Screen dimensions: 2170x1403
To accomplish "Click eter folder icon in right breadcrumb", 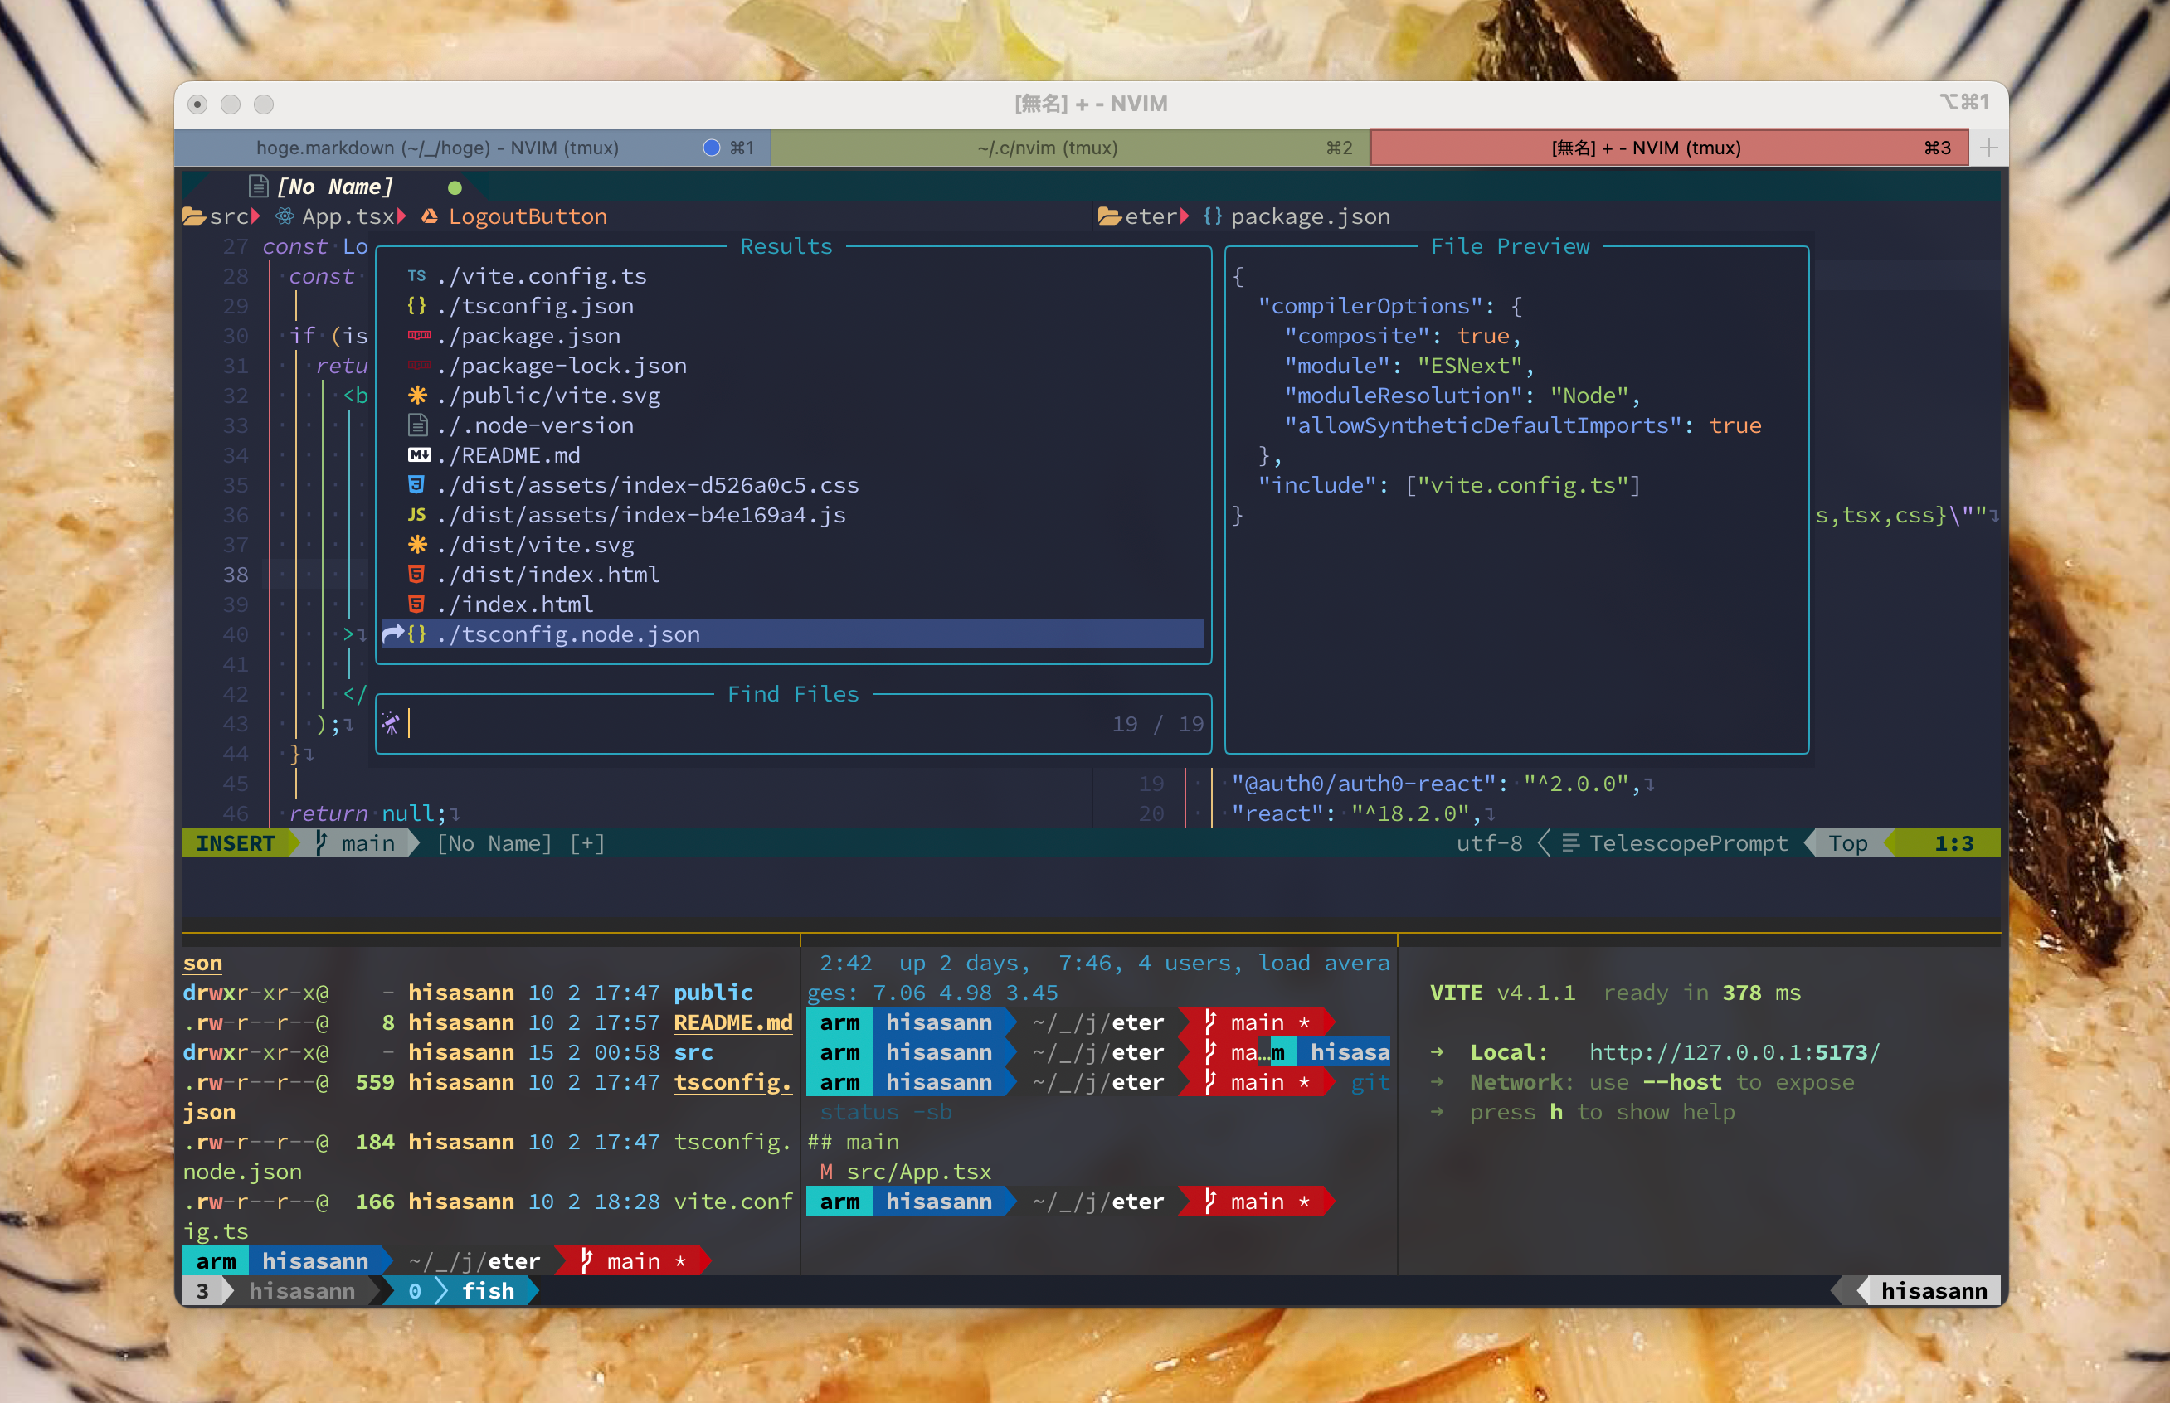I will coord(1109,216).
